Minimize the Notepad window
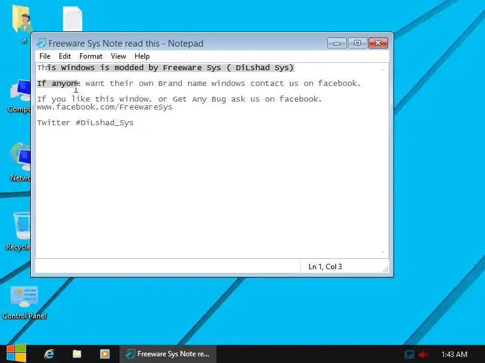The image size is (485, 363). [x=337, y=43]
